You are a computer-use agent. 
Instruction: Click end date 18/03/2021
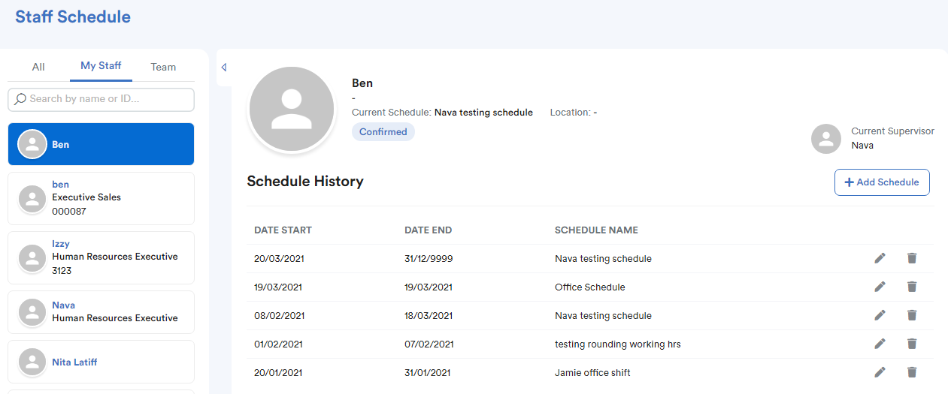(429, 316)
